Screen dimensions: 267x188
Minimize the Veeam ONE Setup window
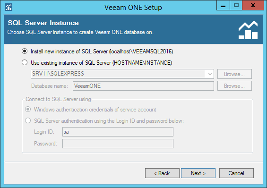[223, 6]
